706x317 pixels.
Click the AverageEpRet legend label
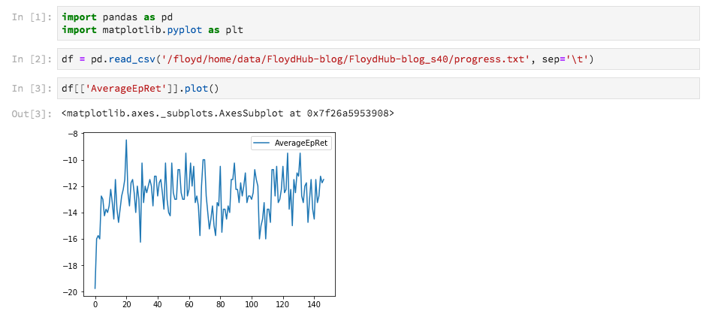tap(302, 143)
